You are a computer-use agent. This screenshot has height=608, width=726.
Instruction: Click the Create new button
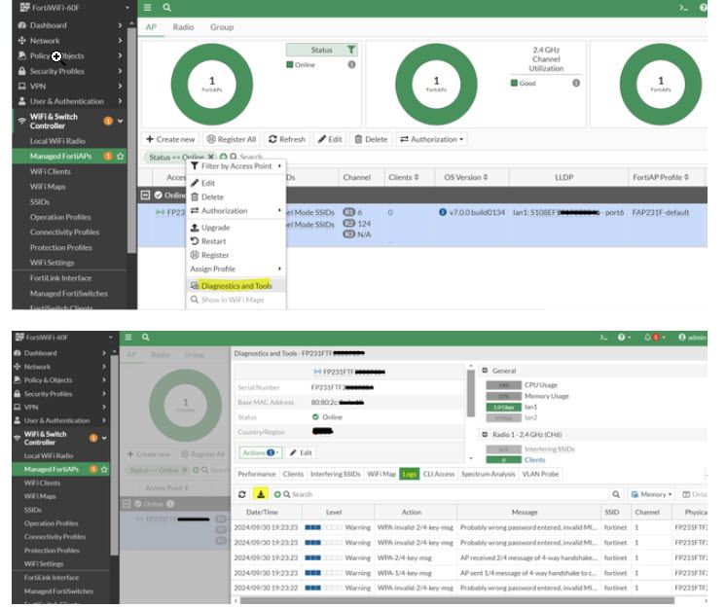coord(170,139)
